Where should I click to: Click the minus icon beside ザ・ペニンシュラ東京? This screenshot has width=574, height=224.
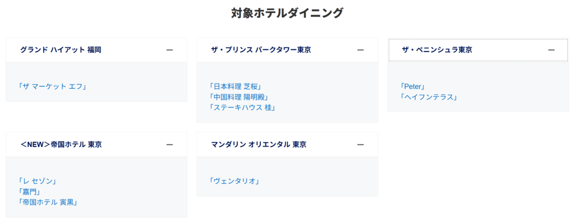(551, 50)
